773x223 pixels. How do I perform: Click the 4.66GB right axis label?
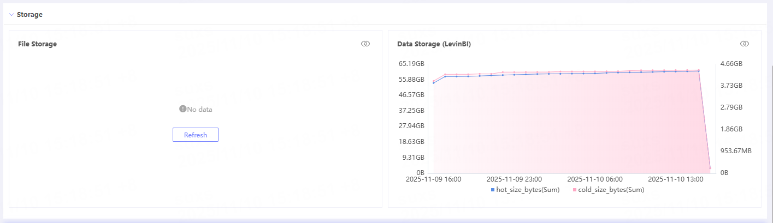[x=731, y=64]
